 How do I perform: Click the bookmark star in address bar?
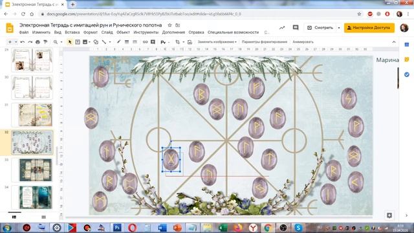(359, 14)
